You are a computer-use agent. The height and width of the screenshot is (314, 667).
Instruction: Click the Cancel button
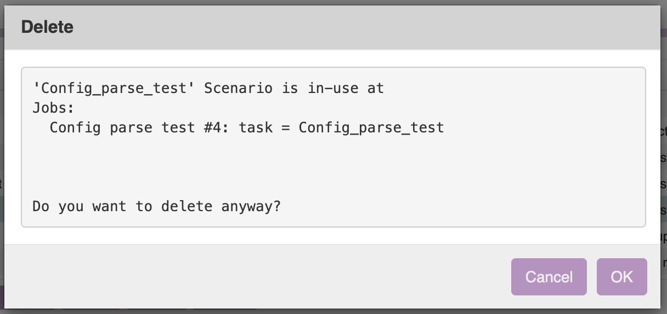pos(549,277)
